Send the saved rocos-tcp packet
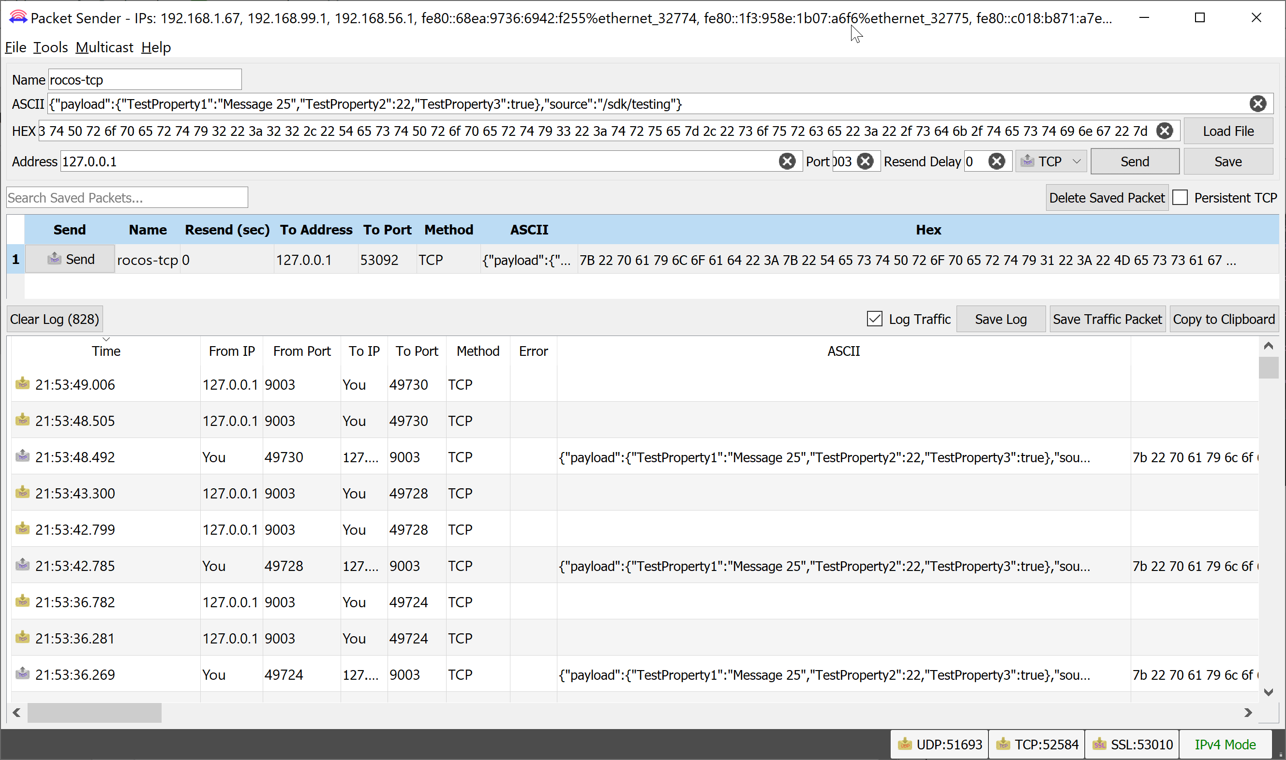The image size is (1286, 760). point(70,259)
